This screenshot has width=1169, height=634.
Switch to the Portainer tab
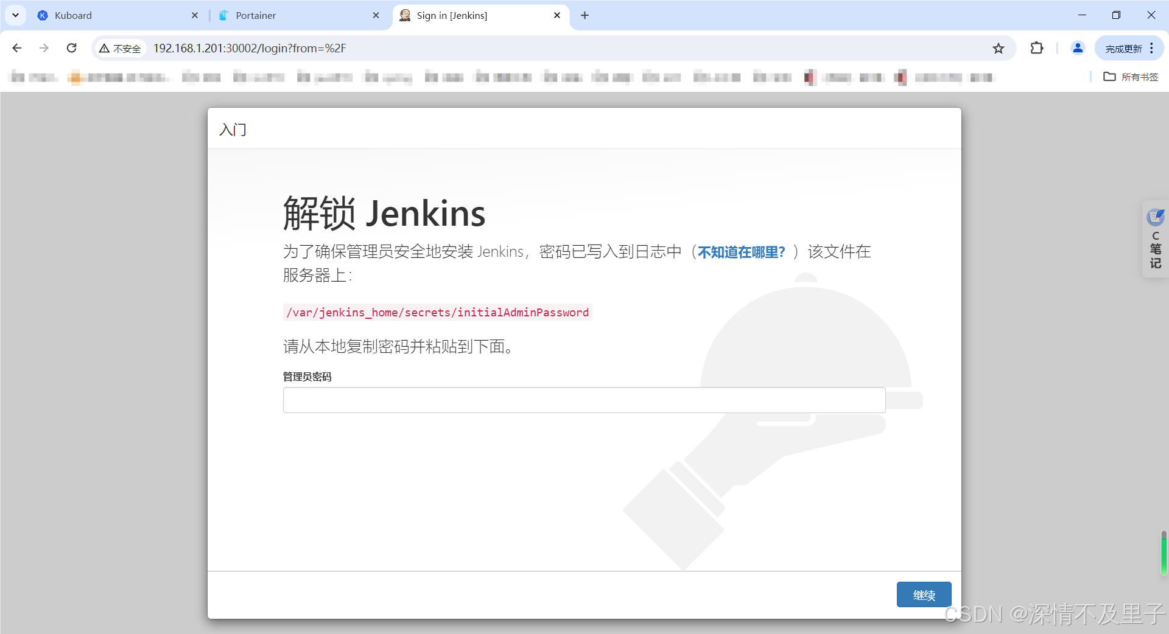coord(298,15)
